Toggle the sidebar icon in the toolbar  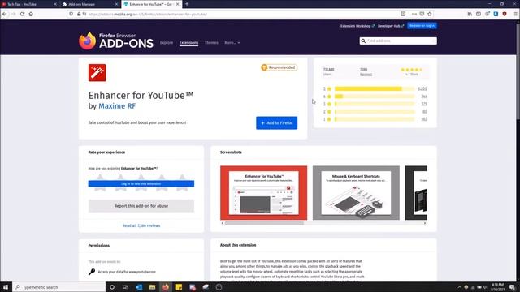coord(479,14)
